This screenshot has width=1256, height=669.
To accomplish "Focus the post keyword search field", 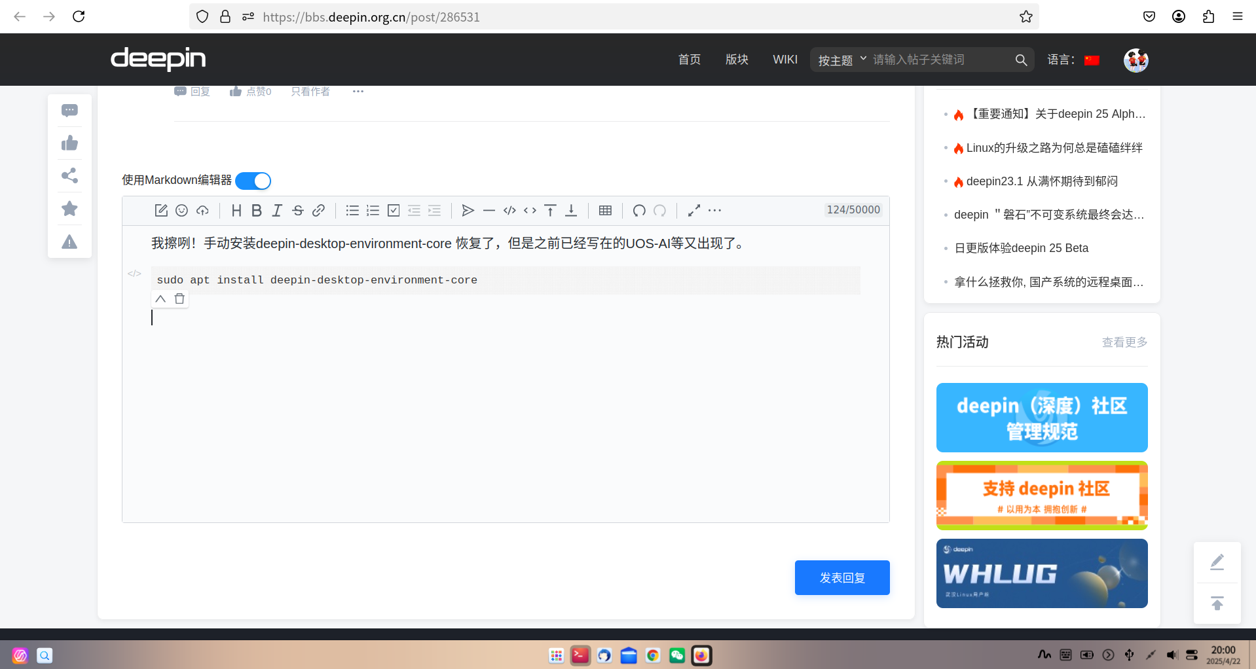I will click(940, 60).
